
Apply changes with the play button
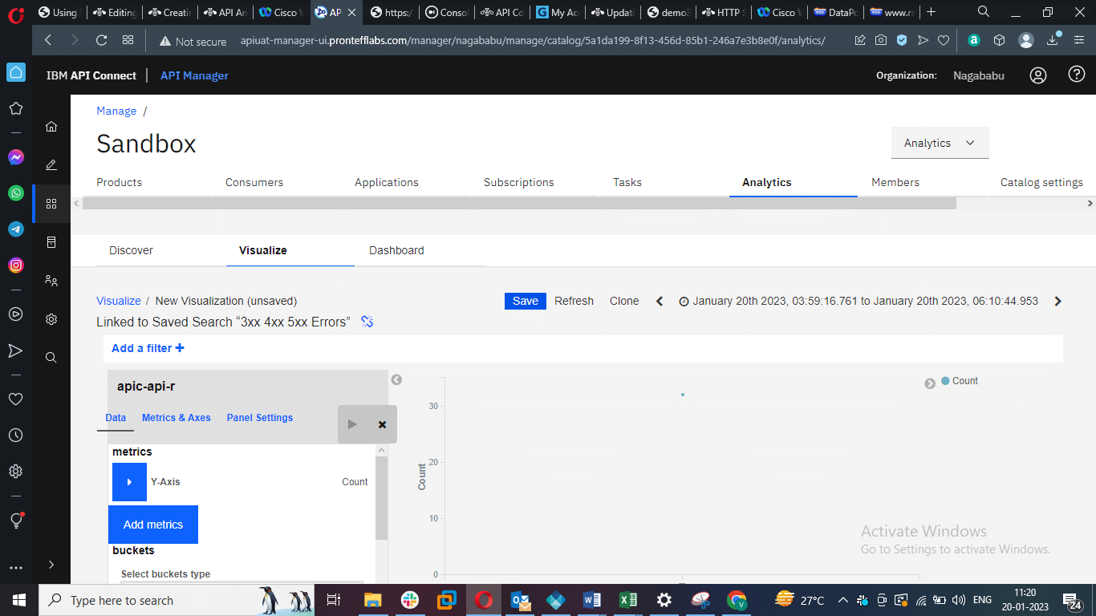352,424
